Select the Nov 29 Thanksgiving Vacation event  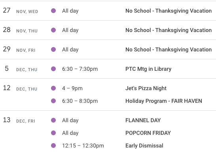[169, 49]
